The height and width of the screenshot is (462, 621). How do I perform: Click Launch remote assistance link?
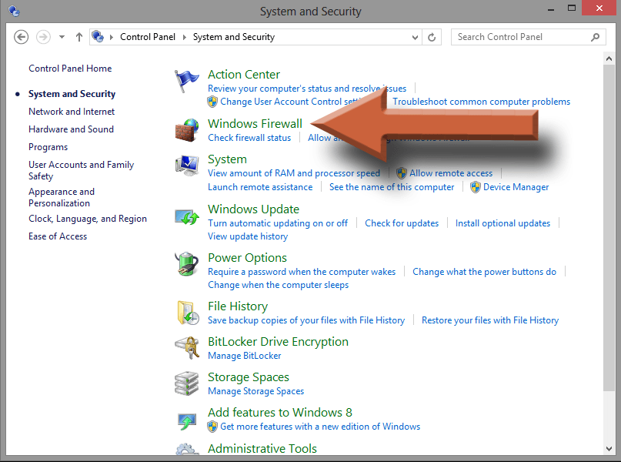[x=260, y=187]
